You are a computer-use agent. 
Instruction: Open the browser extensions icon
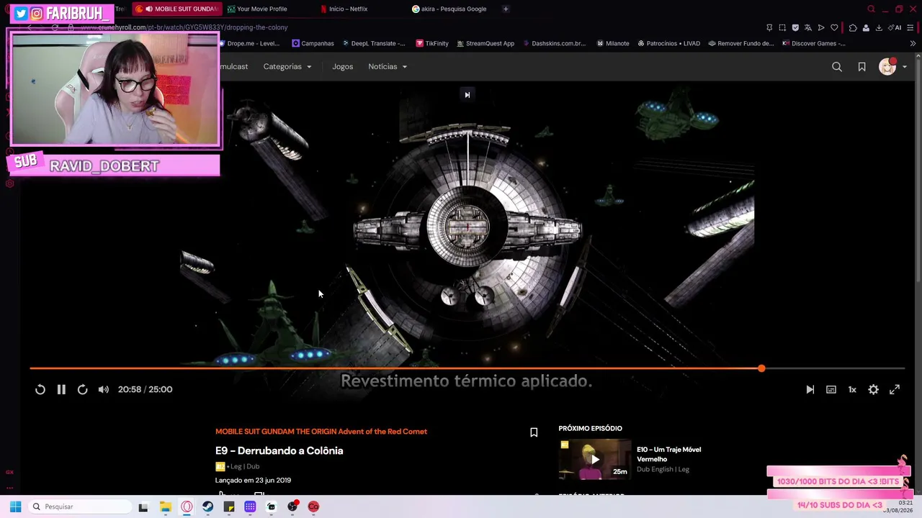coord(853,27)
